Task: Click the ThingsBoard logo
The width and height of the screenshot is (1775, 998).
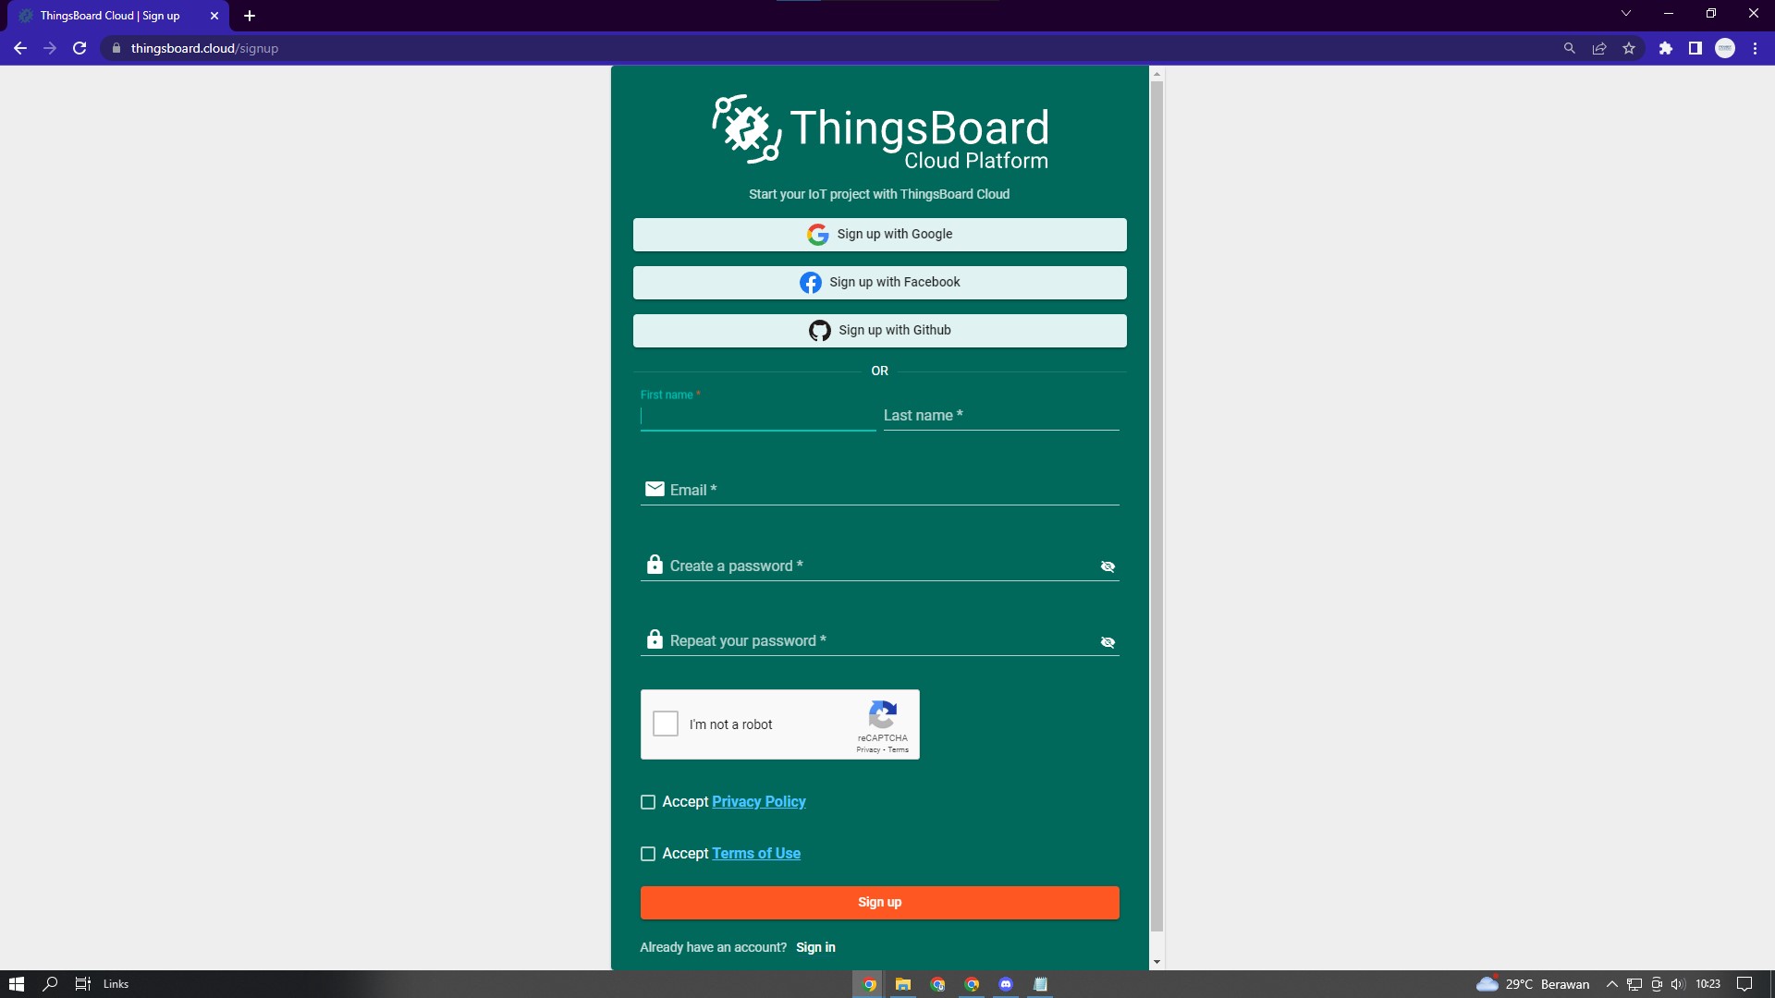Action: [x=879, y=132]
